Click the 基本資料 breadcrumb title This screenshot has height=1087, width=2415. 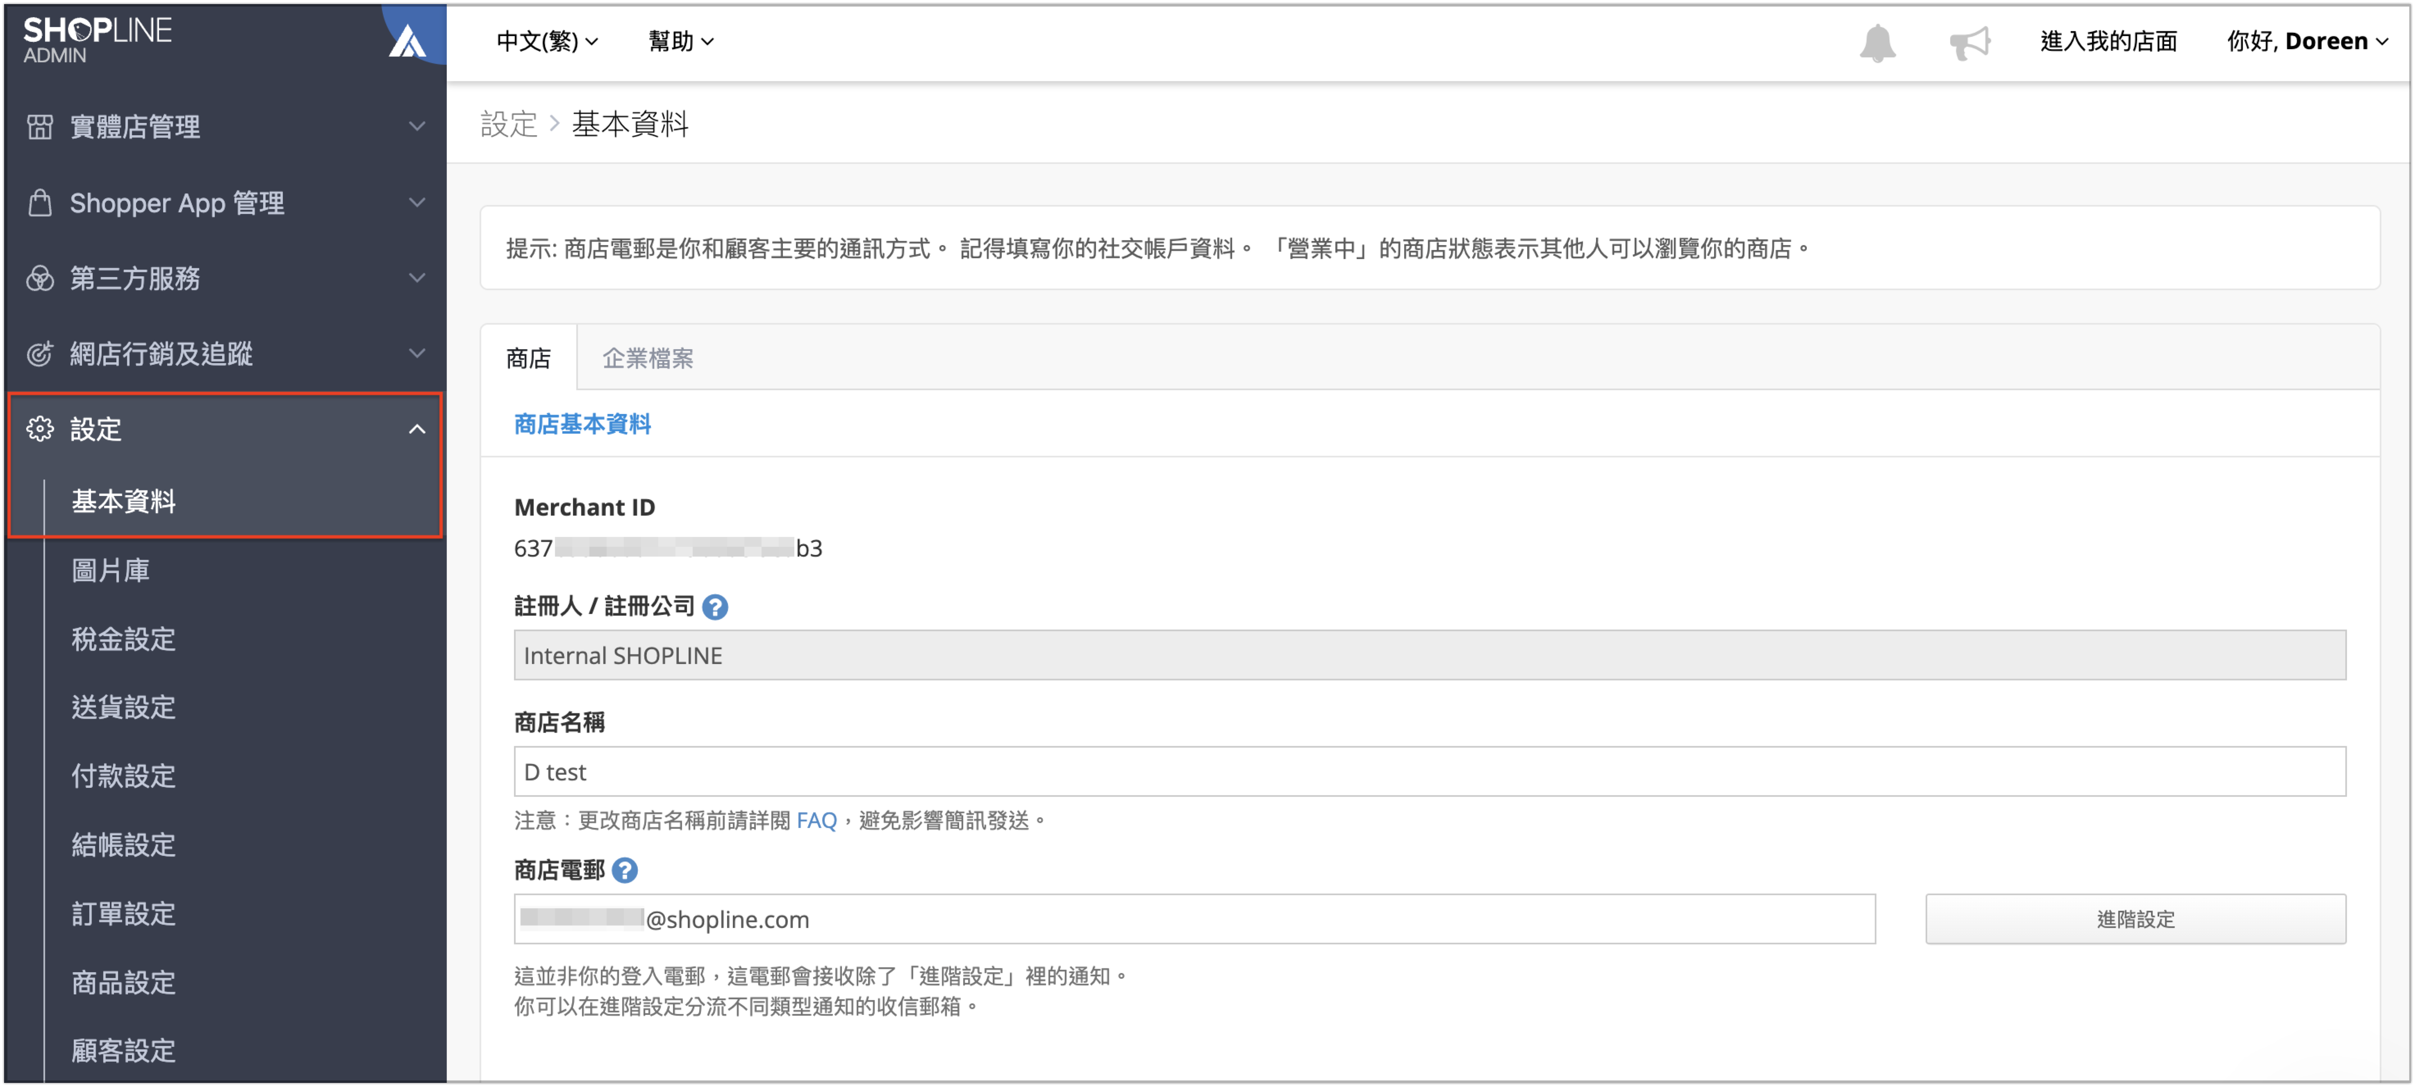630,124
